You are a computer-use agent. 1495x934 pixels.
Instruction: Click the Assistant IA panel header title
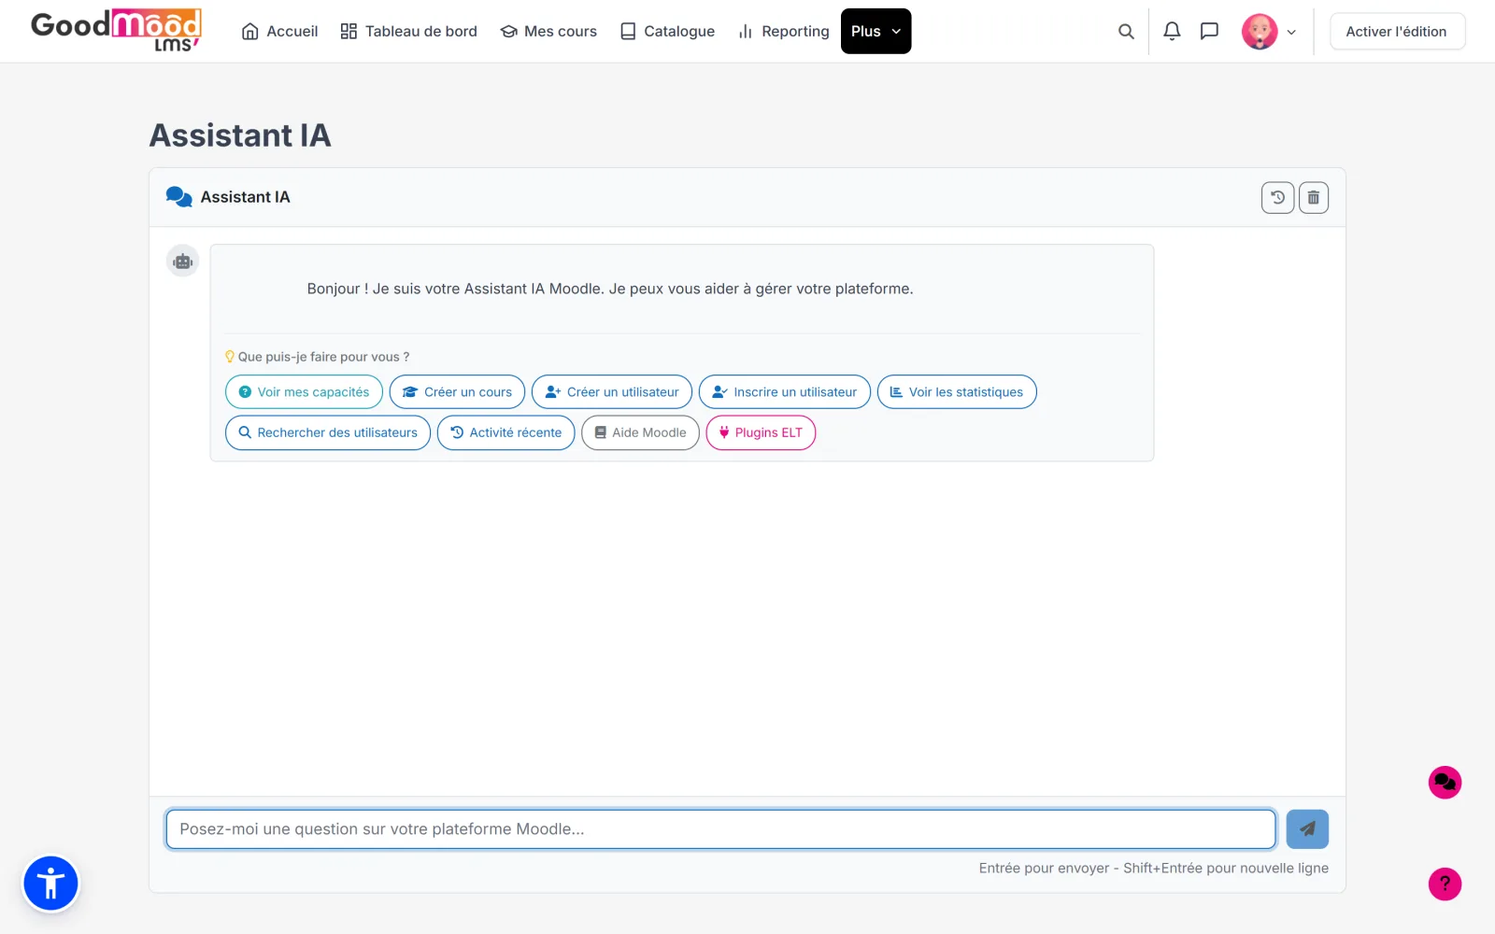click(245, 197)
